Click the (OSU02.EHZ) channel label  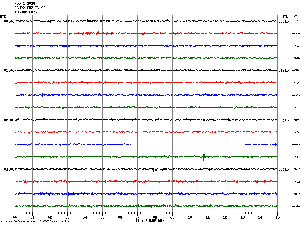(x=26, y=12)
